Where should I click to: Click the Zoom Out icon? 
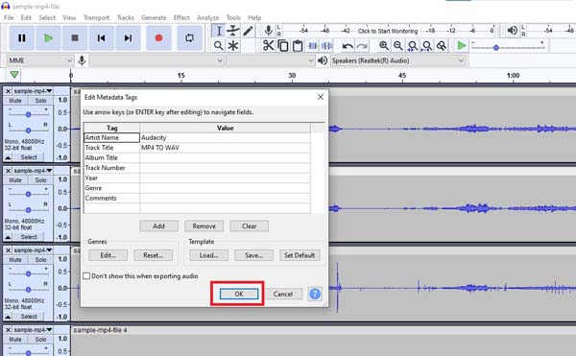pos(397,45)
